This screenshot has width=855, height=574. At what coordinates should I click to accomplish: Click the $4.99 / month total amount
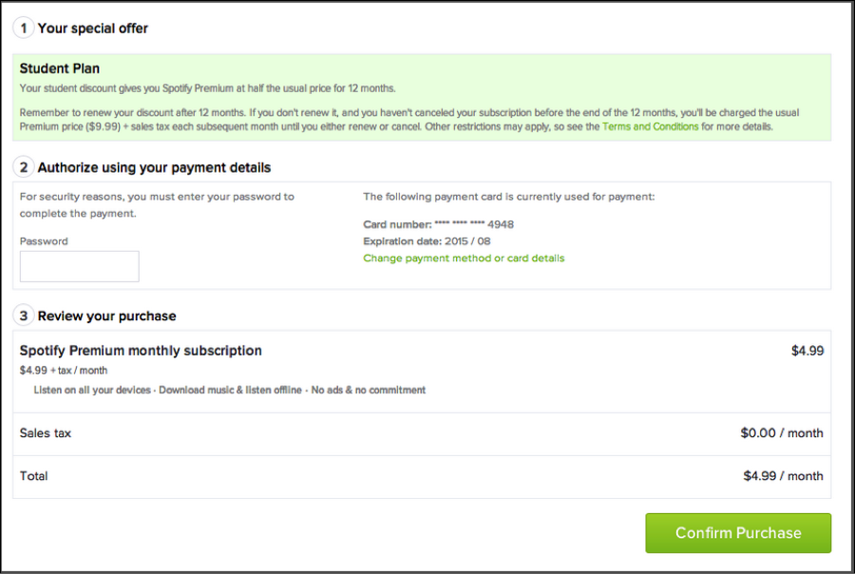pyautogui.click(x=783, y=476)
